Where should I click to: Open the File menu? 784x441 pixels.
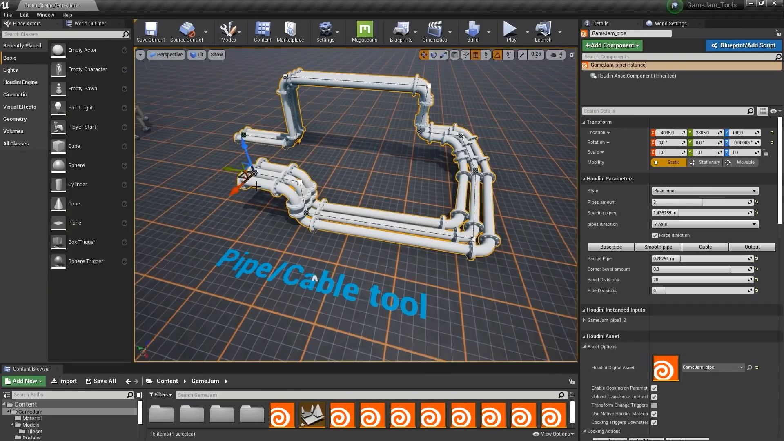8,15
